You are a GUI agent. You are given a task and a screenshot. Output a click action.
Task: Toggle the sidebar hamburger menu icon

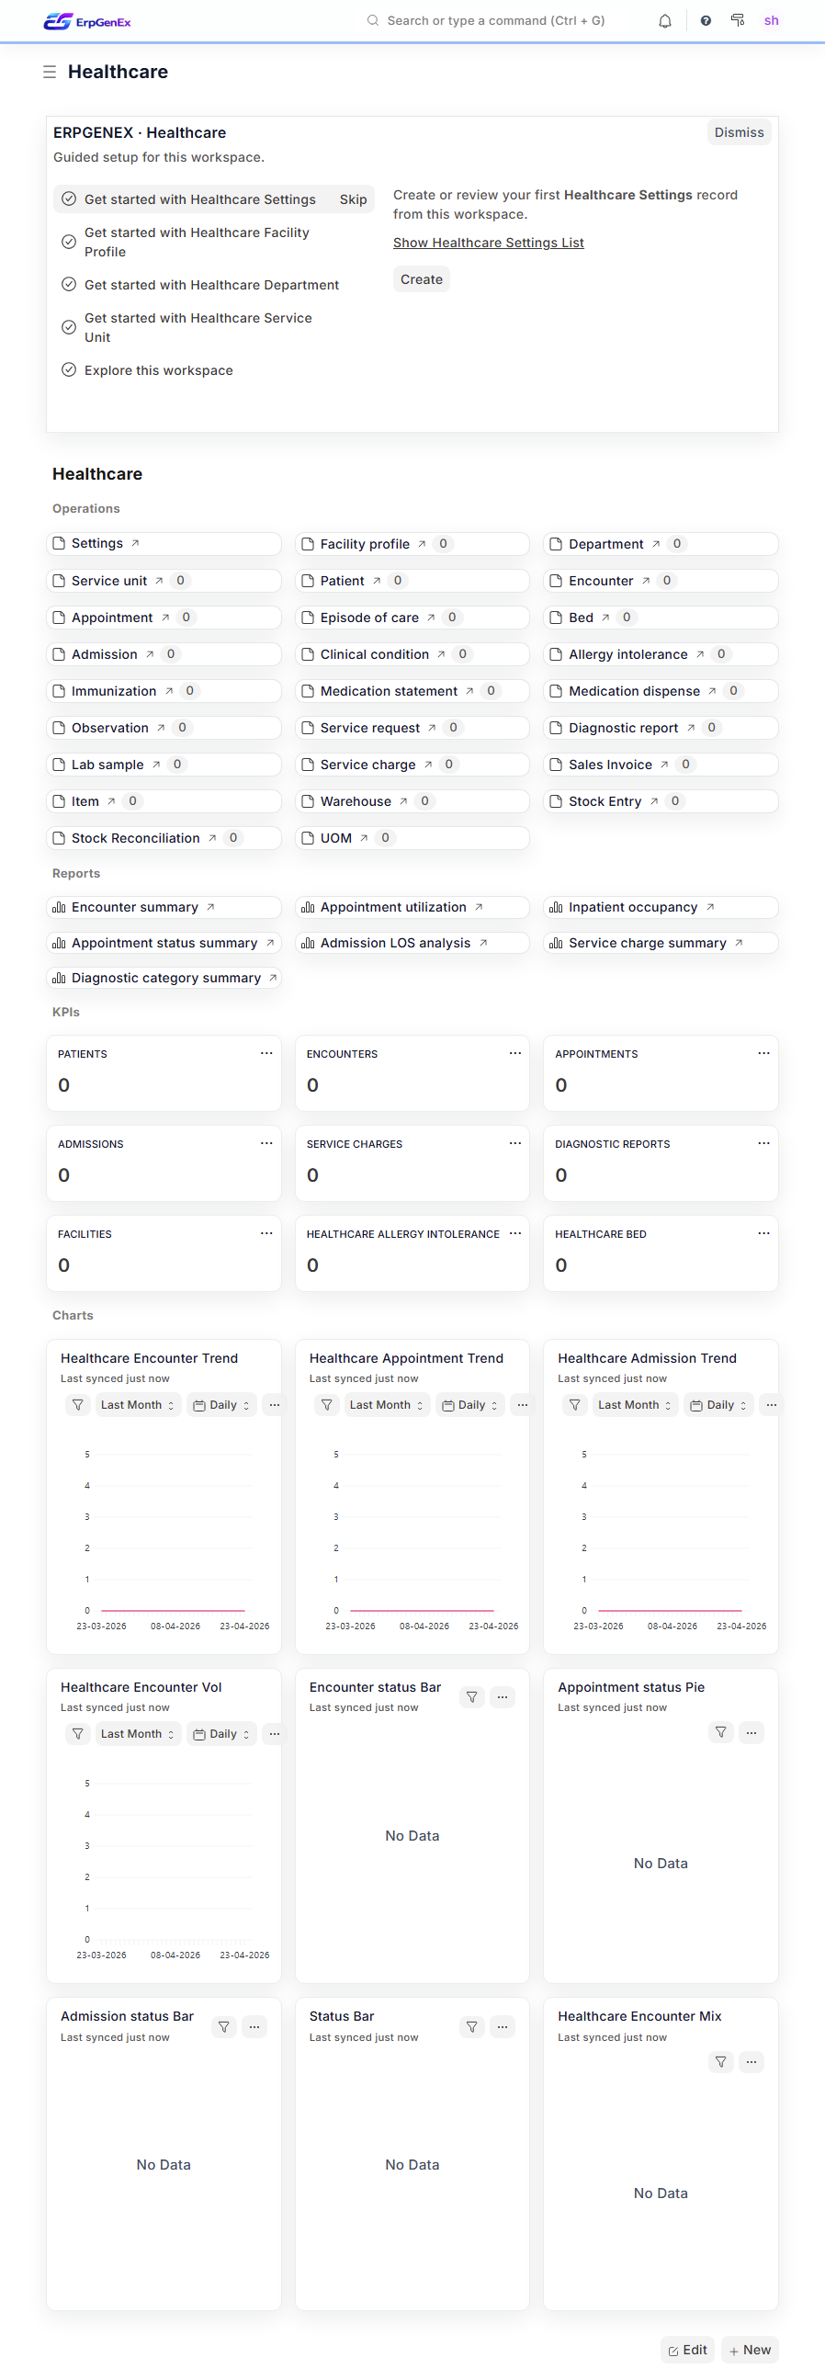click(50, 72)
